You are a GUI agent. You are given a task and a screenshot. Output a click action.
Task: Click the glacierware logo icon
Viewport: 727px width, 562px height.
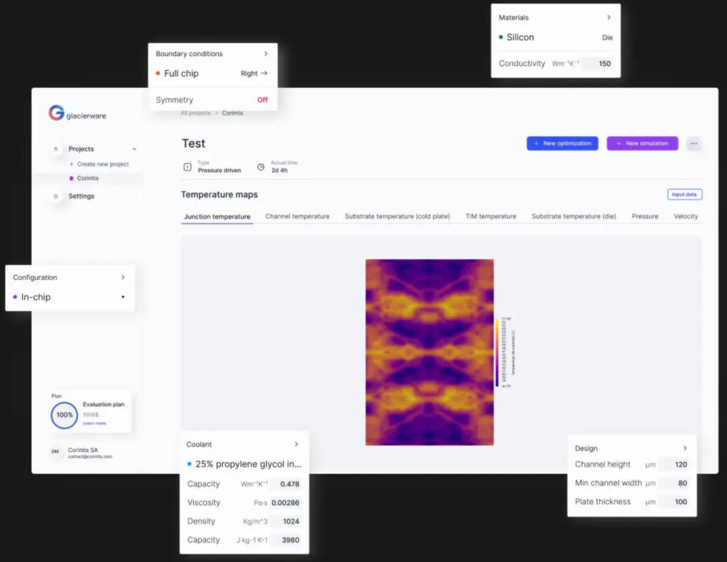point(57,113)
